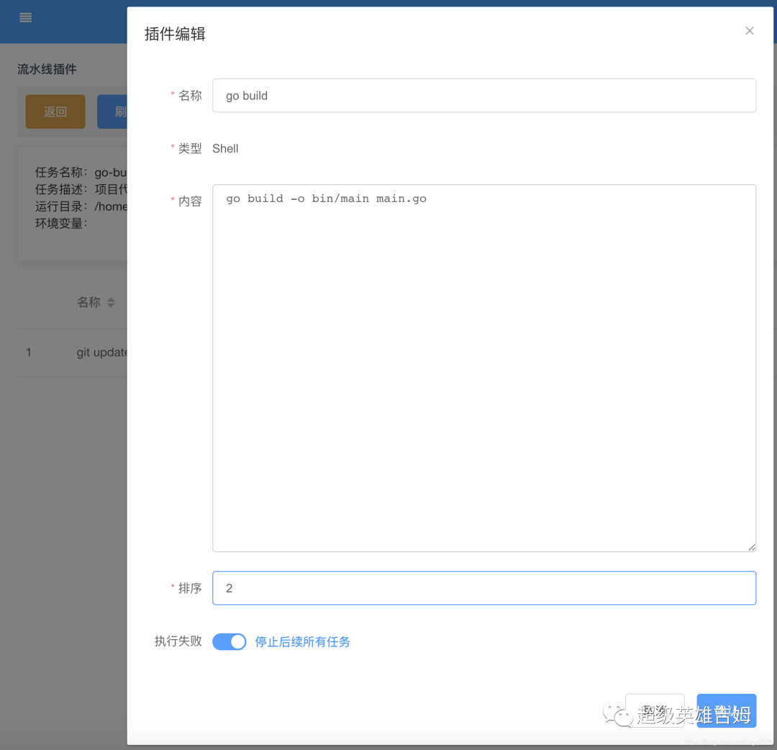The width and height of the screenshot is (777, 750).
Task: Click the 内容 textarea with go build command
Action: (483, 367)
